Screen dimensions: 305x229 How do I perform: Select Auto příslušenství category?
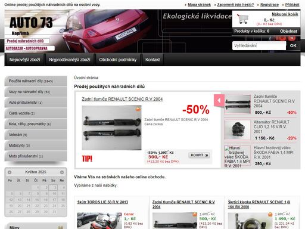coord(36,103)
